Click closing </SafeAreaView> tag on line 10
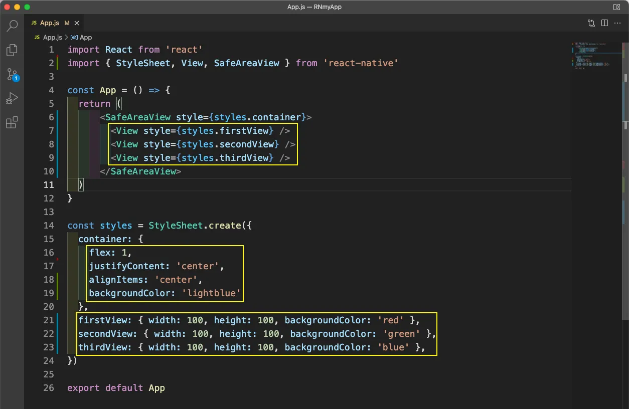The image size is (629, 409). point(140,171)
